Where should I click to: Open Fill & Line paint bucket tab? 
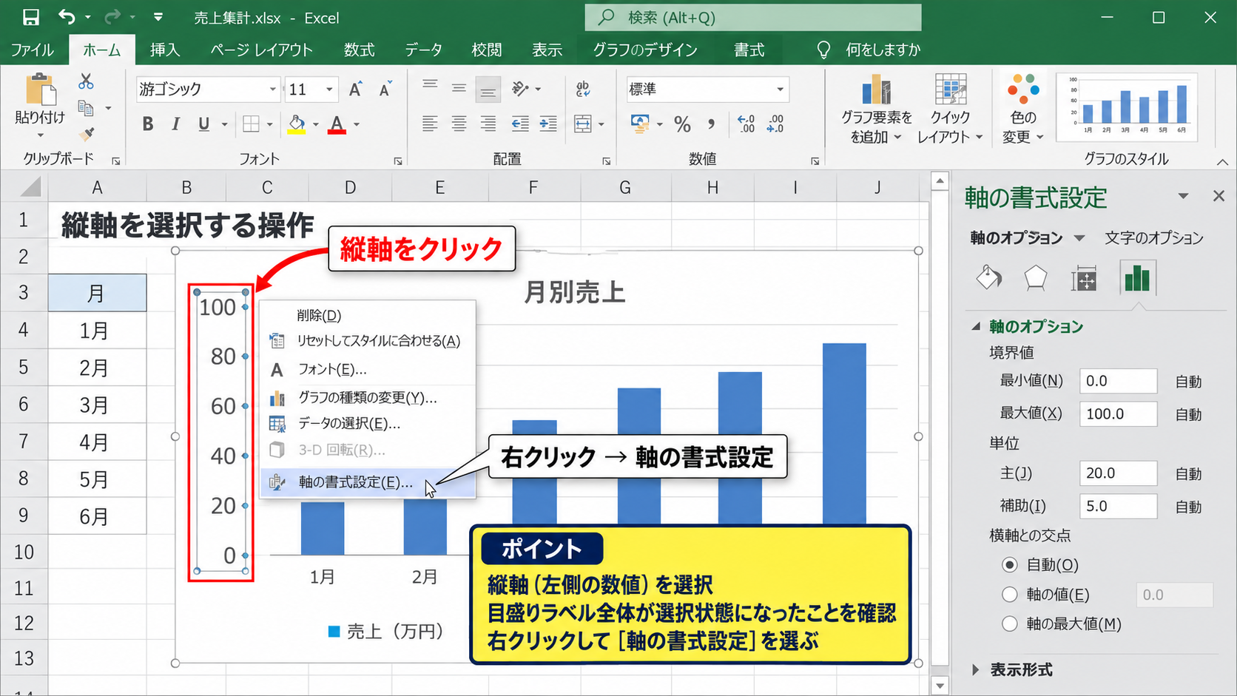988,279
